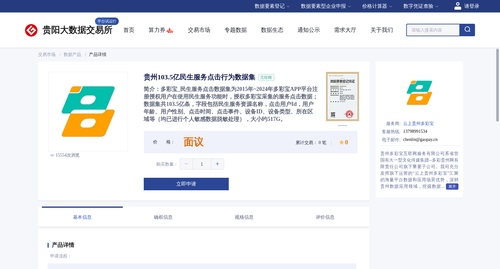Click the 15554次浏览 text
Viewport: 500px width, 269px height.
(x=67, y=155)
